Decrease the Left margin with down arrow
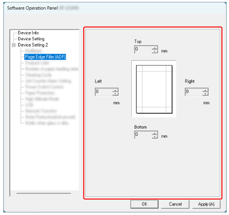Viewport: 229px width, 215px height. (115, 94)
